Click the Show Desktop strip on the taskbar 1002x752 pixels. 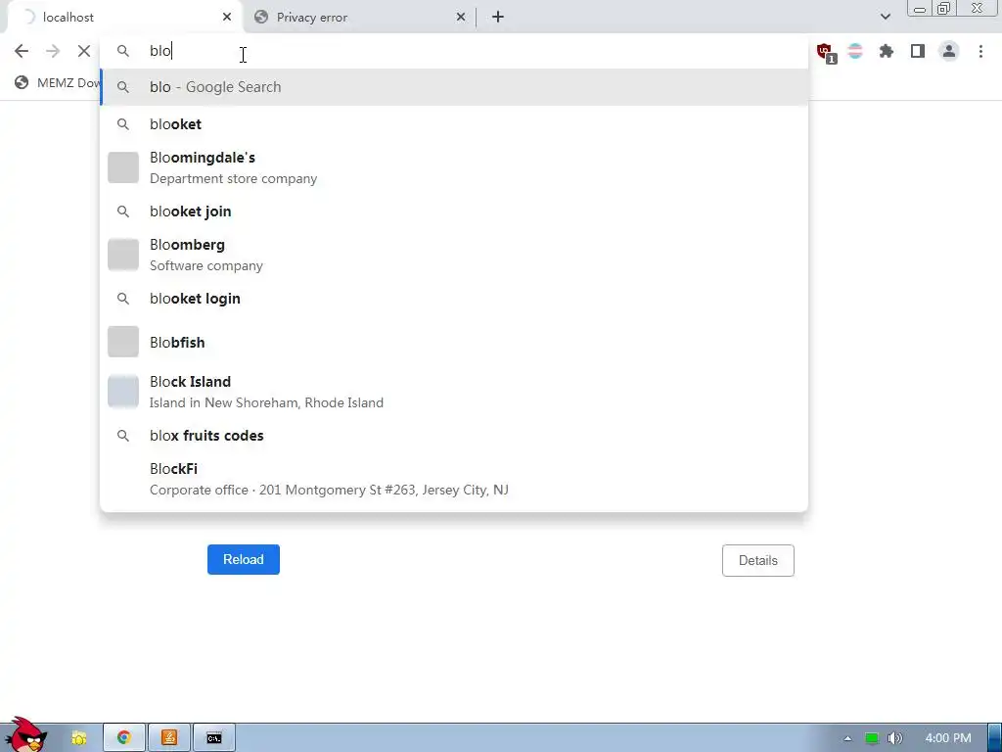point(995,738)
